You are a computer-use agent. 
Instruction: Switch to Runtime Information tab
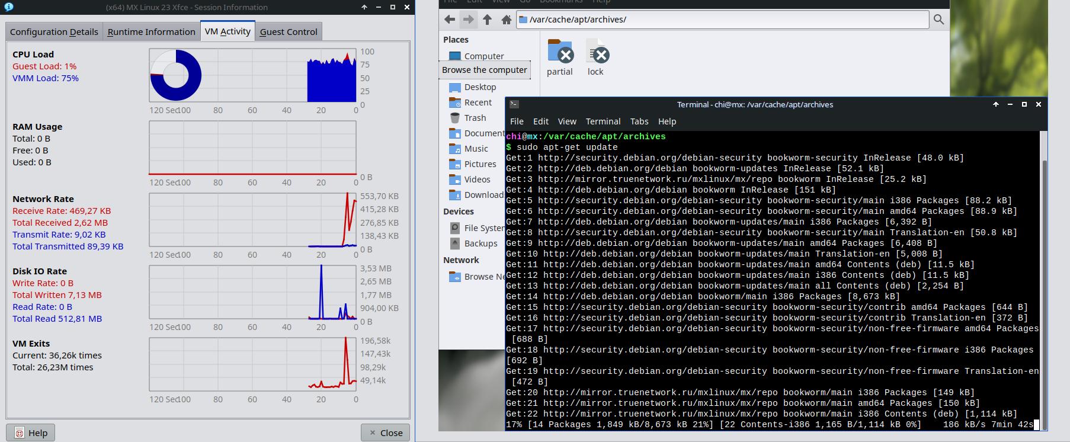[x=151, y=32]
